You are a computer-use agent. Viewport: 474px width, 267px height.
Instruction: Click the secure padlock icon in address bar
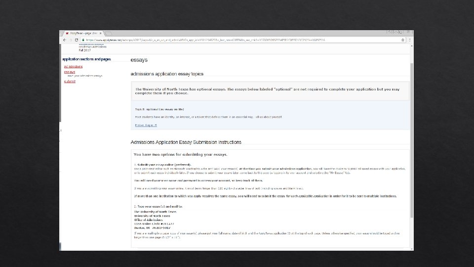83,40
